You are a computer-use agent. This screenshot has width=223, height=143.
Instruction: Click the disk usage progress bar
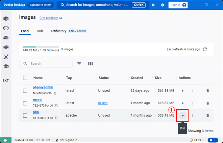[41, 47]
